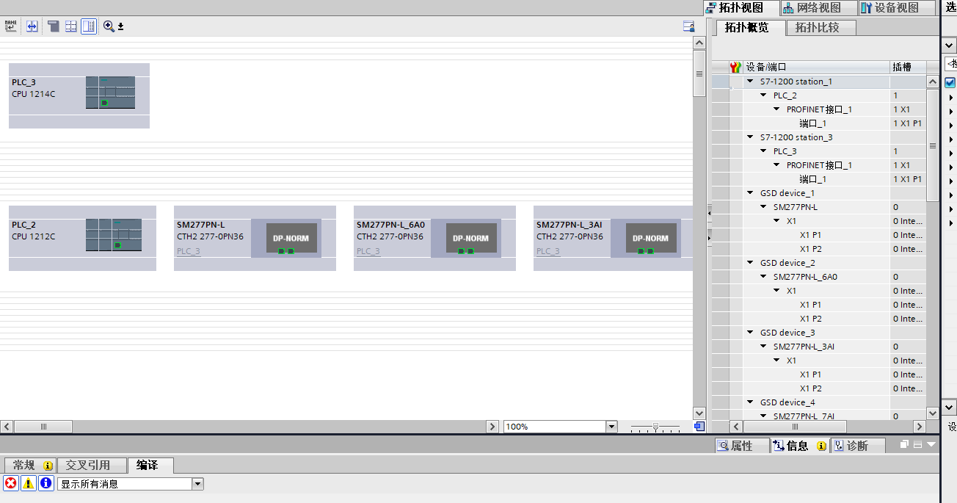Select the SM277PN-L_3AI DP-NORM module image
This screenshot has width=957, height=503.
[651, 238]
